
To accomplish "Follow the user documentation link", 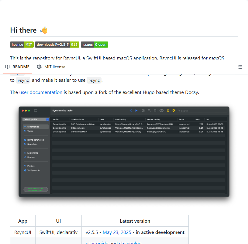I will 41,92.
